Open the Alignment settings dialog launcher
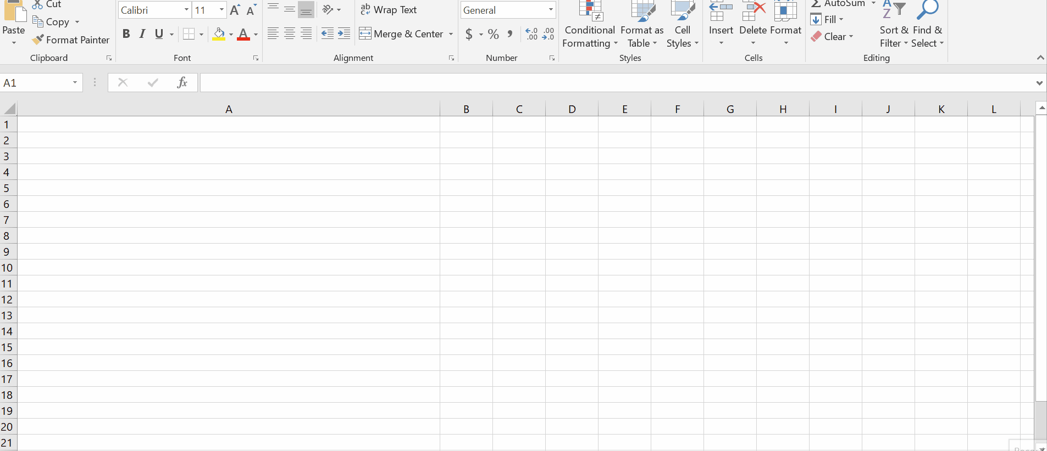The height and width of the screenshot is (451, 1047). pos(451,58)
